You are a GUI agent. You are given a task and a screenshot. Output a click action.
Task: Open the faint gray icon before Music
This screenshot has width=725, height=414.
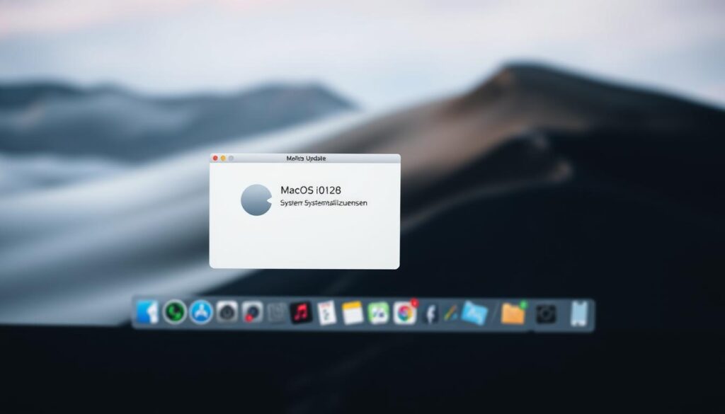point(277,313)
